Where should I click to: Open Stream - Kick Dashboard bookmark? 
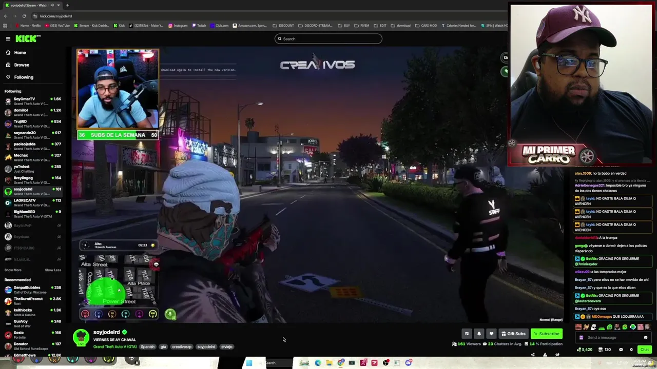92,26
